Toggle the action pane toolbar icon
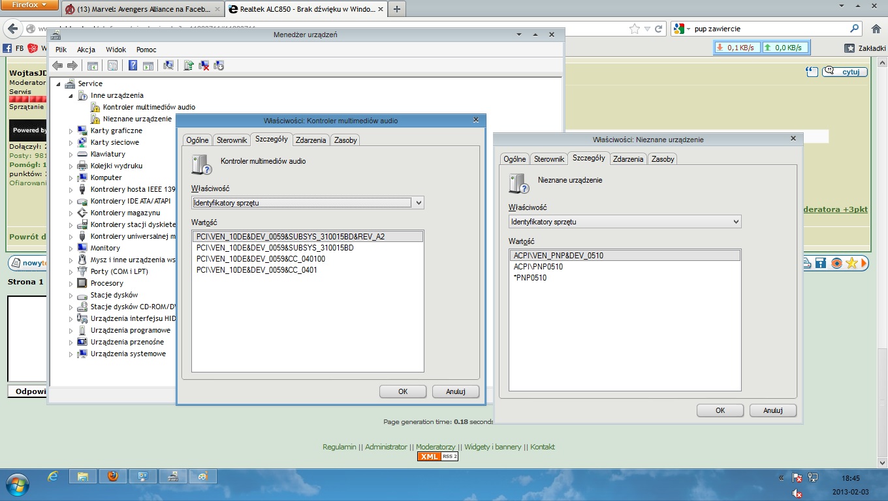The height and width of the screenshot is (501, 888). [148, 65]
